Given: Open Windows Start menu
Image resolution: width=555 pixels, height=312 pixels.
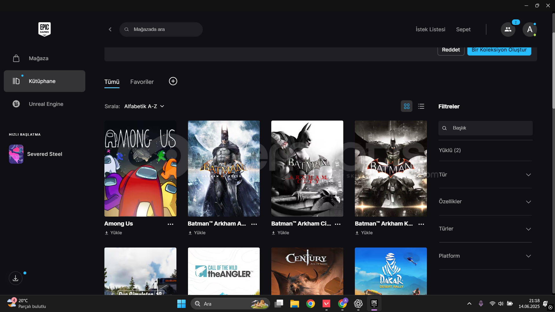Looking at the screenshot, I should point(181,304).
